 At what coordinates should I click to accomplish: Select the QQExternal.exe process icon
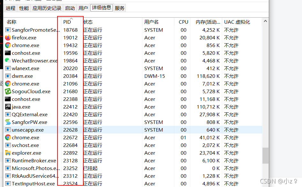pos(9,114)
